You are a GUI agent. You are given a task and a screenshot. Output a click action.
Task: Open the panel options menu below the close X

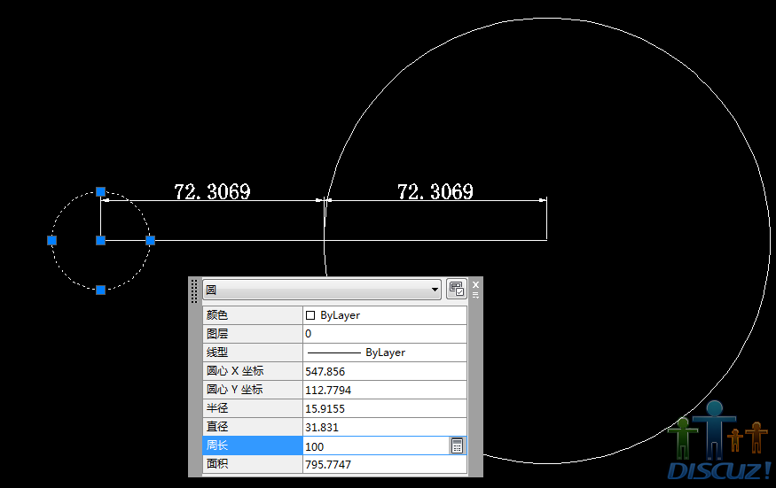click(x=475, y=295)
